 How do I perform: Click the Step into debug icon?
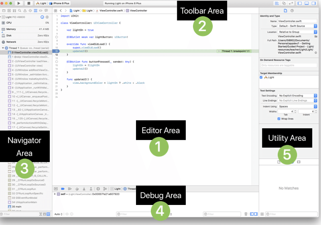click(84, 189)
